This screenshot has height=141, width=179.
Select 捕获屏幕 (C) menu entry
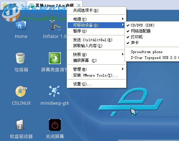(x=97, y=61)
